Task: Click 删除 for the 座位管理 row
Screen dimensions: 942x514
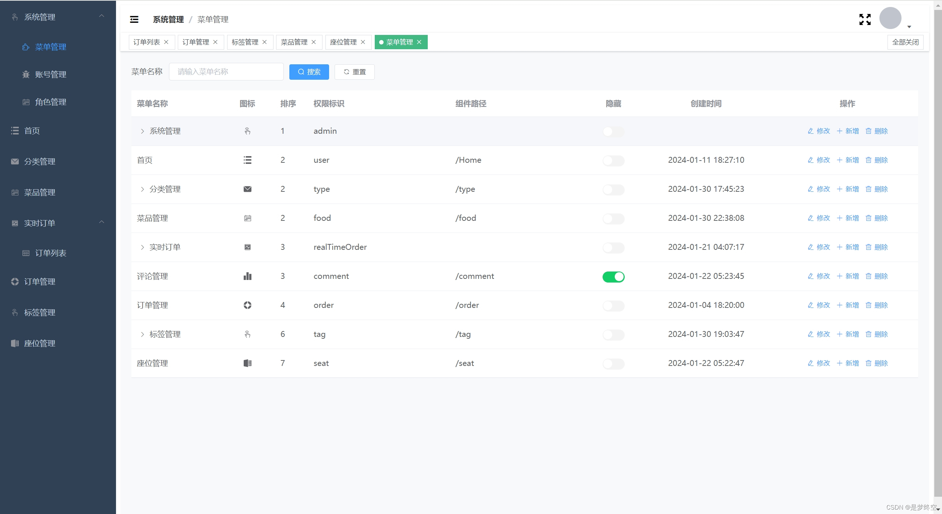Action: pyautogui.click(x=877, y=363)
